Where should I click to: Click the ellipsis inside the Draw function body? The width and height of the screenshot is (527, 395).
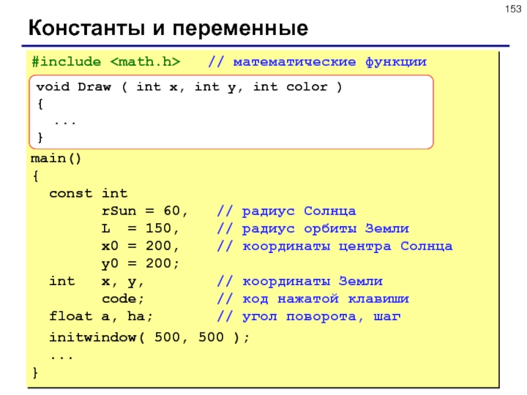point(65,123)
